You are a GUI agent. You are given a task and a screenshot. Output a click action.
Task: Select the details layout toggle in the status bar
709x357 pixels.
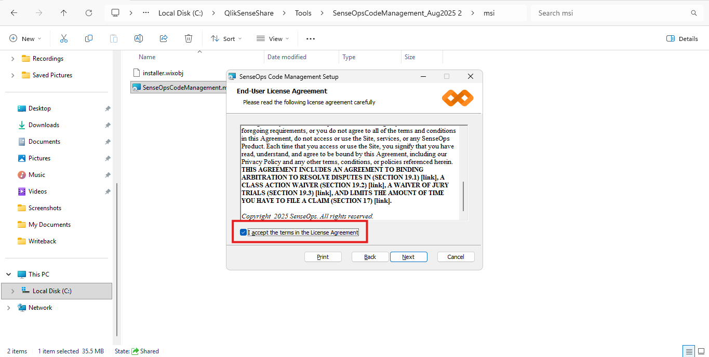[x=689, y=351]
